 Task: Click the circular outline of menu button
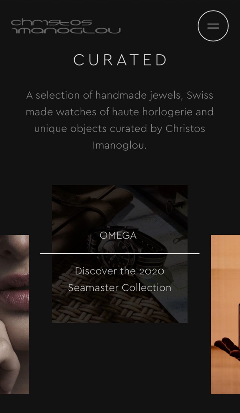point(213,26)
